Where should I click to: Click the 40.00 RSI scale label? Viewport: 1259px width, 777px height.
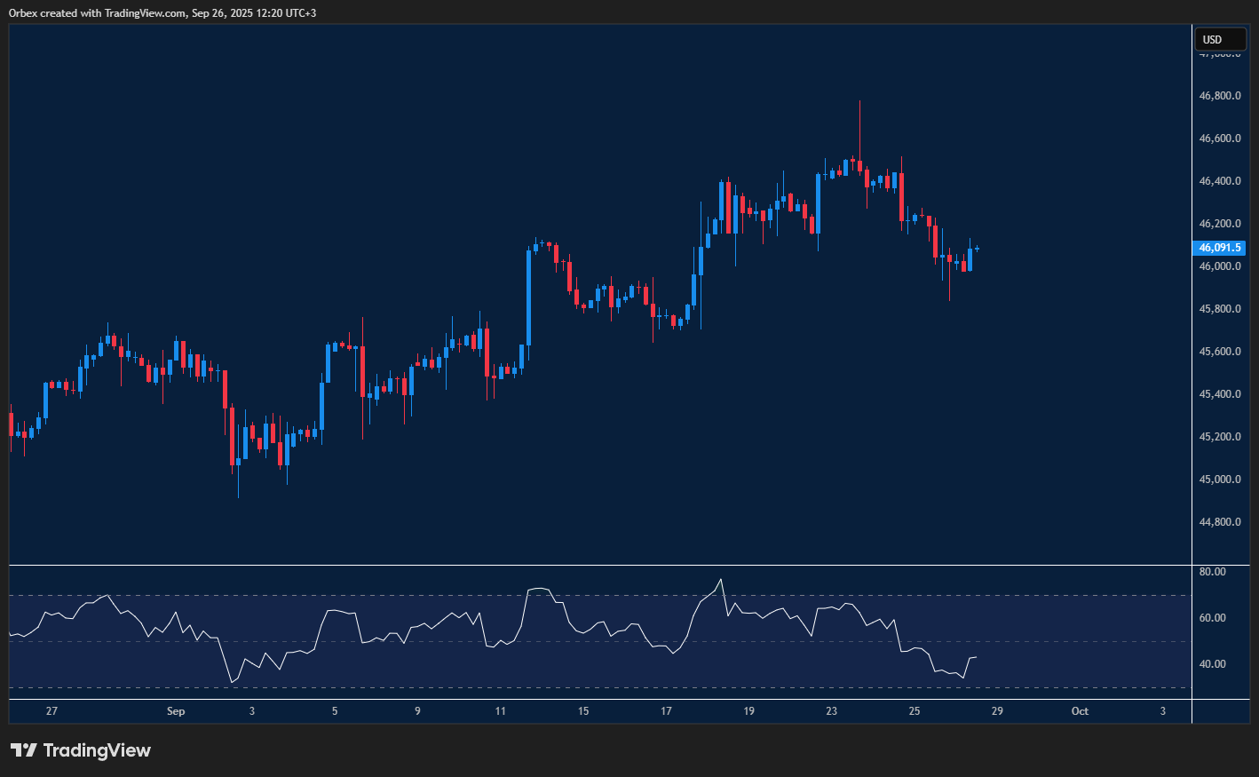(x=1212, y=664)
